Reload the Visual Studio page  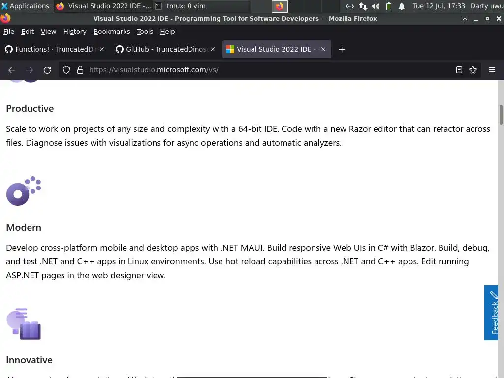(47, 70)
